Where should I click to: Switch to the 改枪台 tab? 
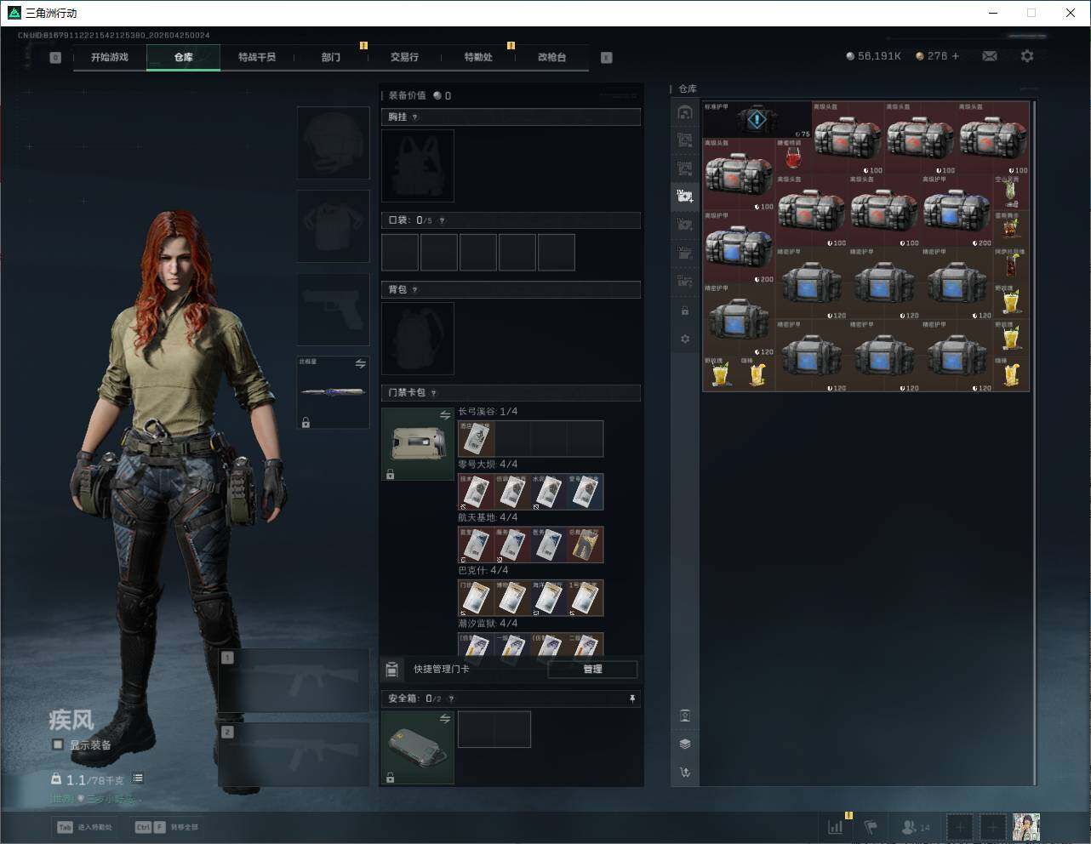[551, 57]
